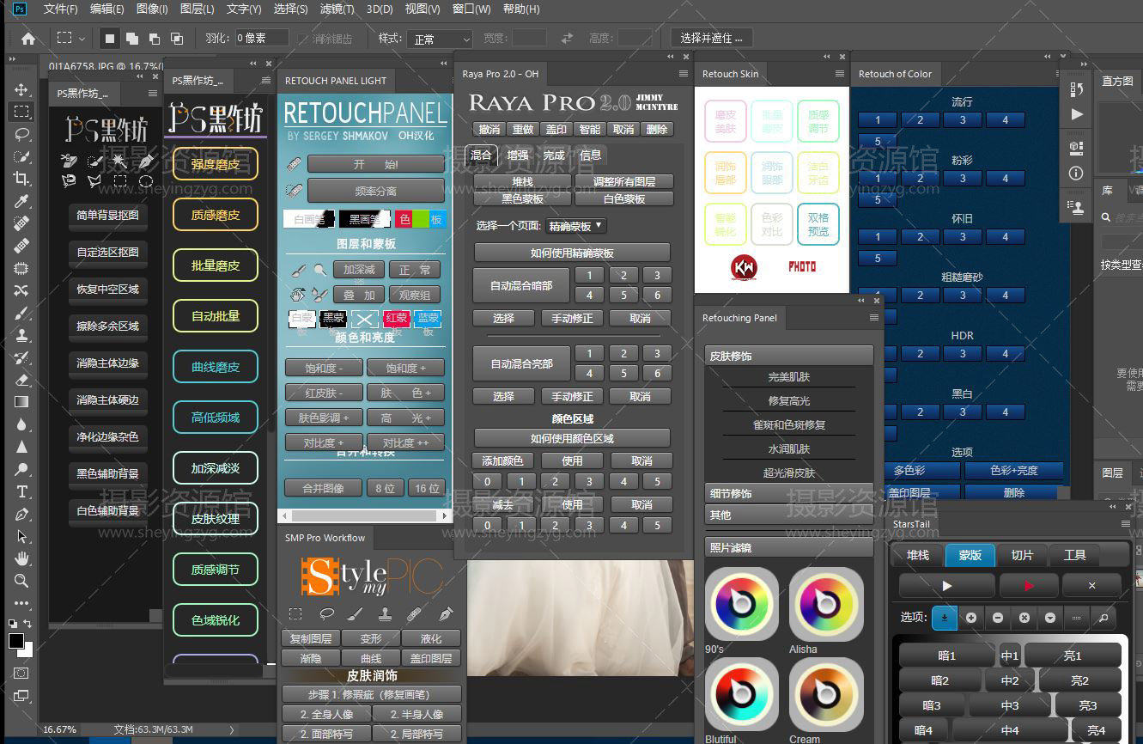1143x744 pixels.
Task: Click the 频率分离 button in Retouch Panel
Action: pos(375,191)
